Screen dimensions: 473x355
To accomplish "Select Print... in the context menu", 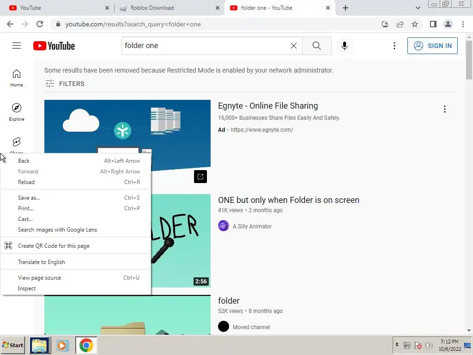I will (x=75, y=208).
